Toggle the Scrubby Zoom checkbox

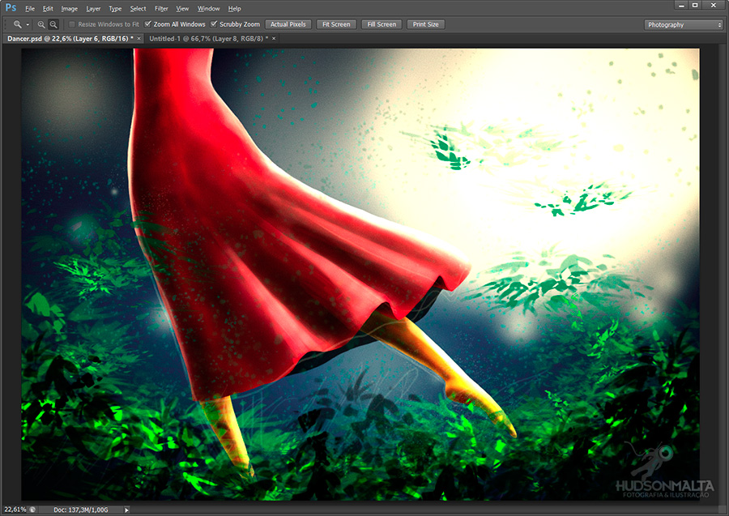click(x=214, y=24)
